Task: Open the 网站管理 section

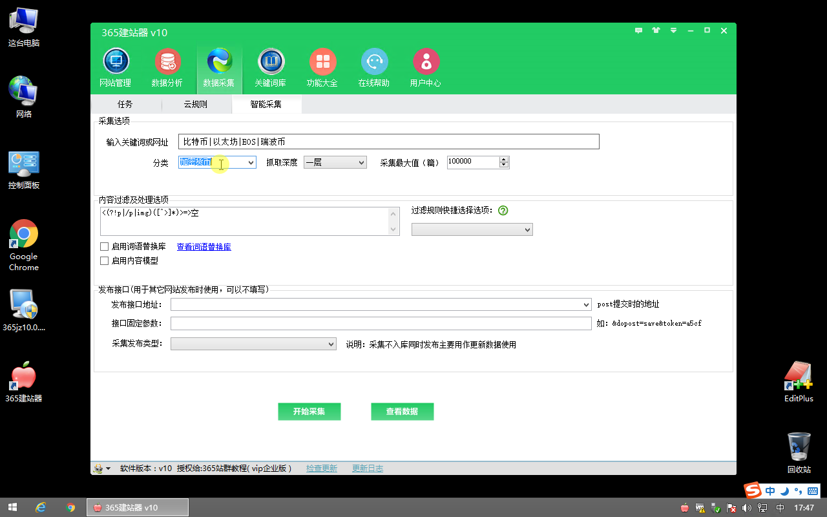Action: pyautogui.click(x=116, y=68)
